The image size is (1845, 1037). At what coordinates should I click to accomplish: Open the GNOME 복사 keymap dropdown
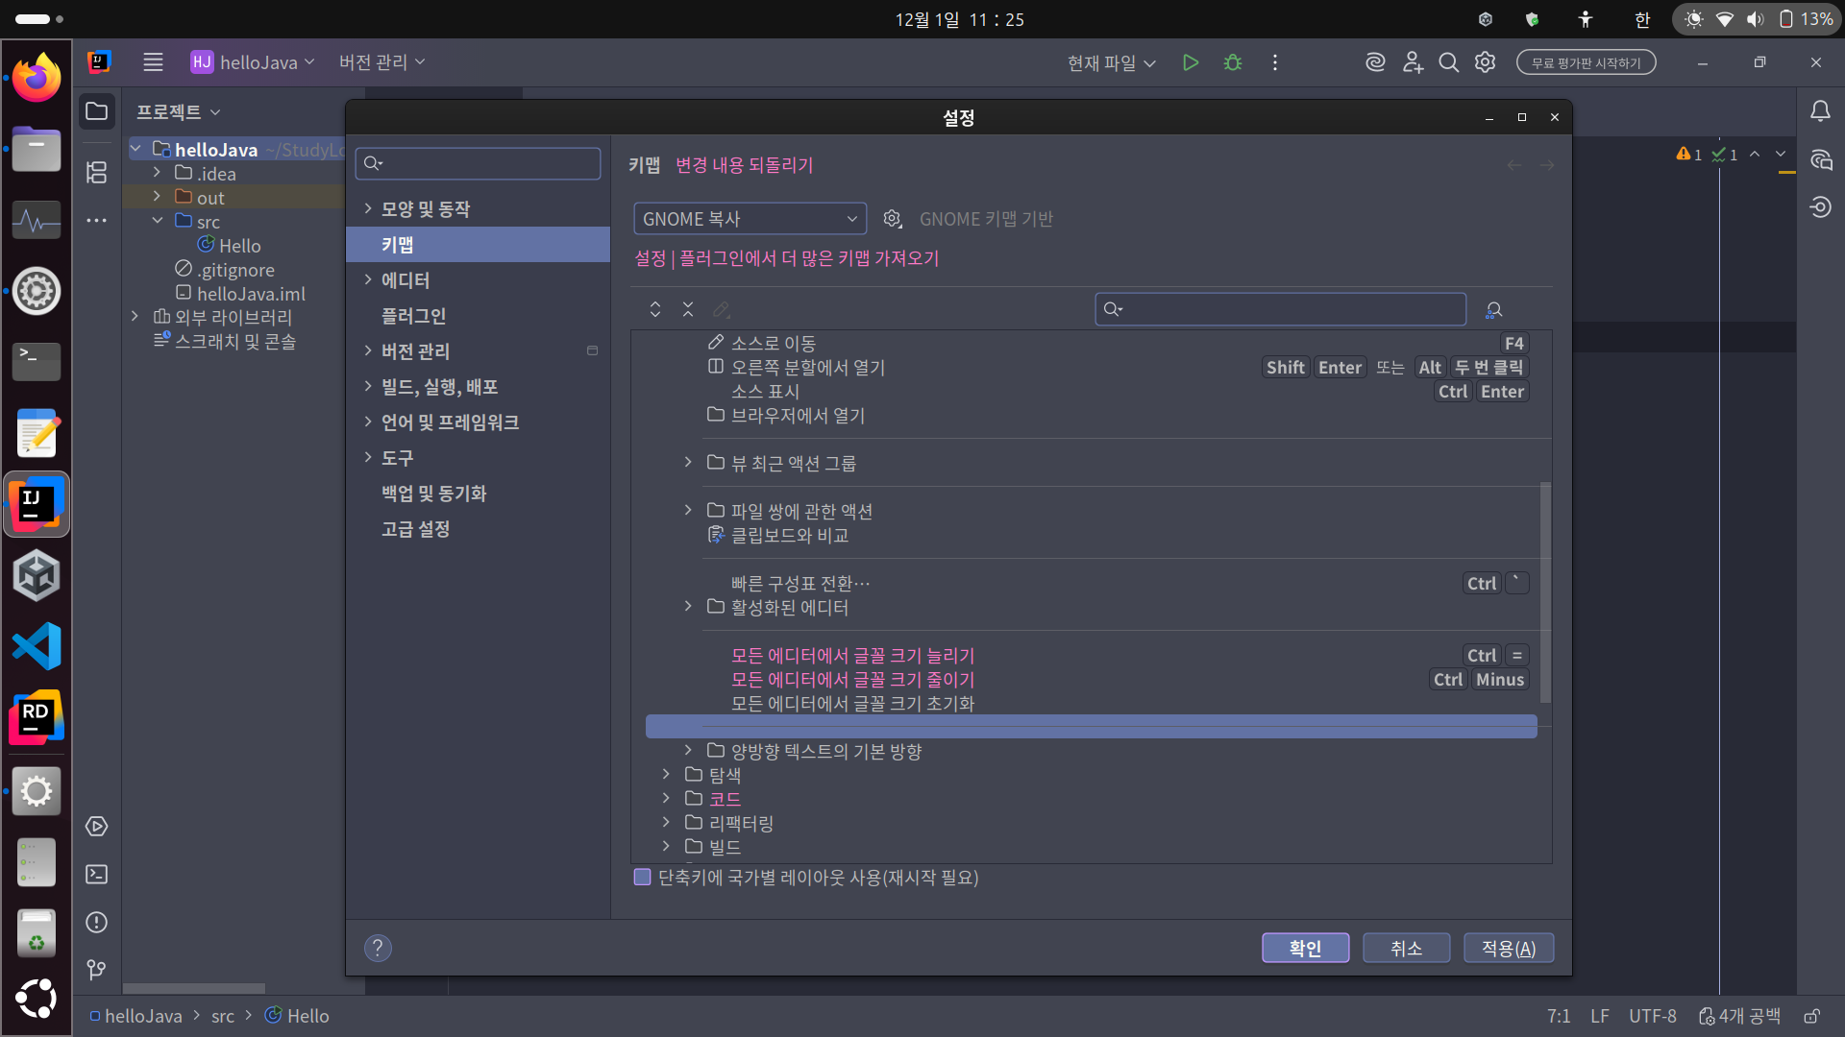tap(750, 219)
